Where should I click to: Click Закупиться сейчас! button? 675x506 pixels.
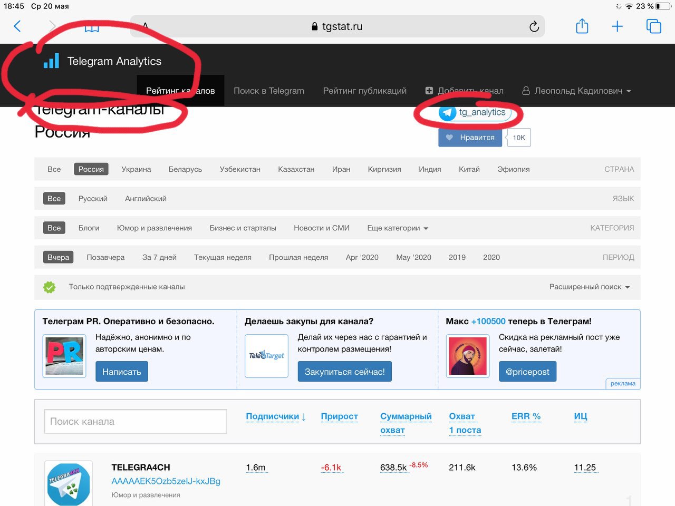(345, 372)
